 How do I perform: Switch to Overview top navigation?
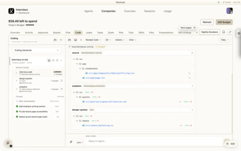point(130,11)
